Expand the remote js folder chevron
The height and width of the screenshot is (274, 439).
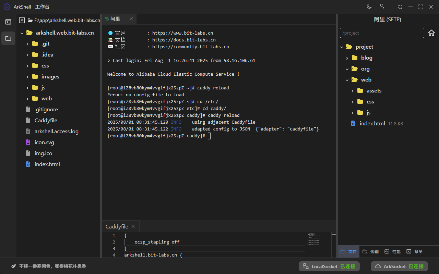pos(353,113)
